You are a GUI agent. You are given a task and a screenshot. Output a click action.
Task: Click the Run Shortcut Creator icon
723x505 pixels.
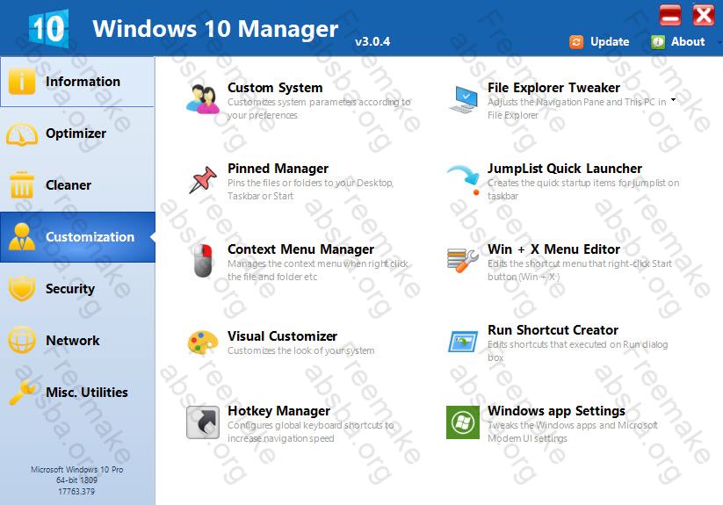(463, 342)
